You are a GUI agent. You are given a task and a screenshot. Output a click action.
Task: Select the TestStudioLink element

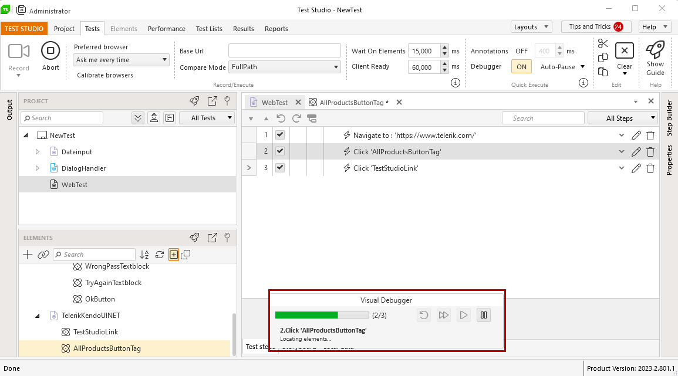[x=96, y=332]
